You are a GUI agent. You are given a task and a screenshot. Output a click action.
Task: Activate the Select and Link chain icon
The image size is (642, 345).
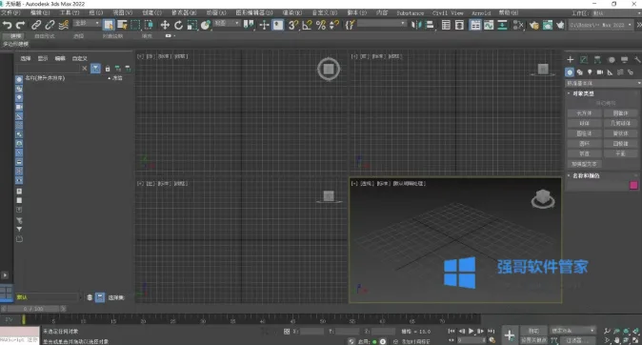pos(36,25)
